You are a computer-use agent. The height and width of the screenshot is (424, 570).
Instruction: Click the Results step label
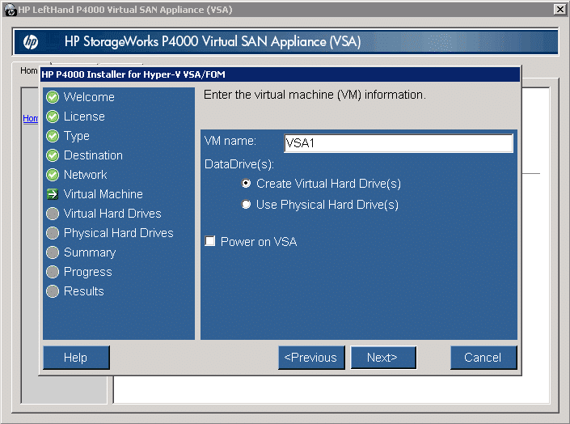point(84,291)
